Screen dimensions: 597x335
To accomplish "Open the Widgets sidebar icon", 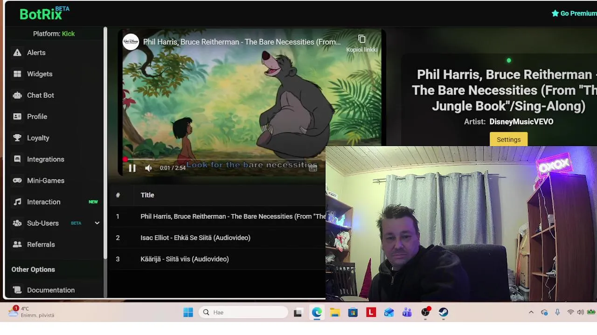I will 17,74.
